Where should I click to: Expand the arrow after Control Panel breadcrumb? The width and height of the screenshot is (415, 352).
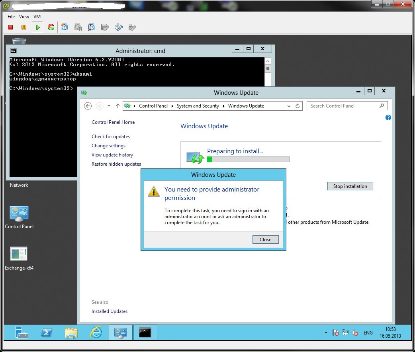[x=172, y=106]
